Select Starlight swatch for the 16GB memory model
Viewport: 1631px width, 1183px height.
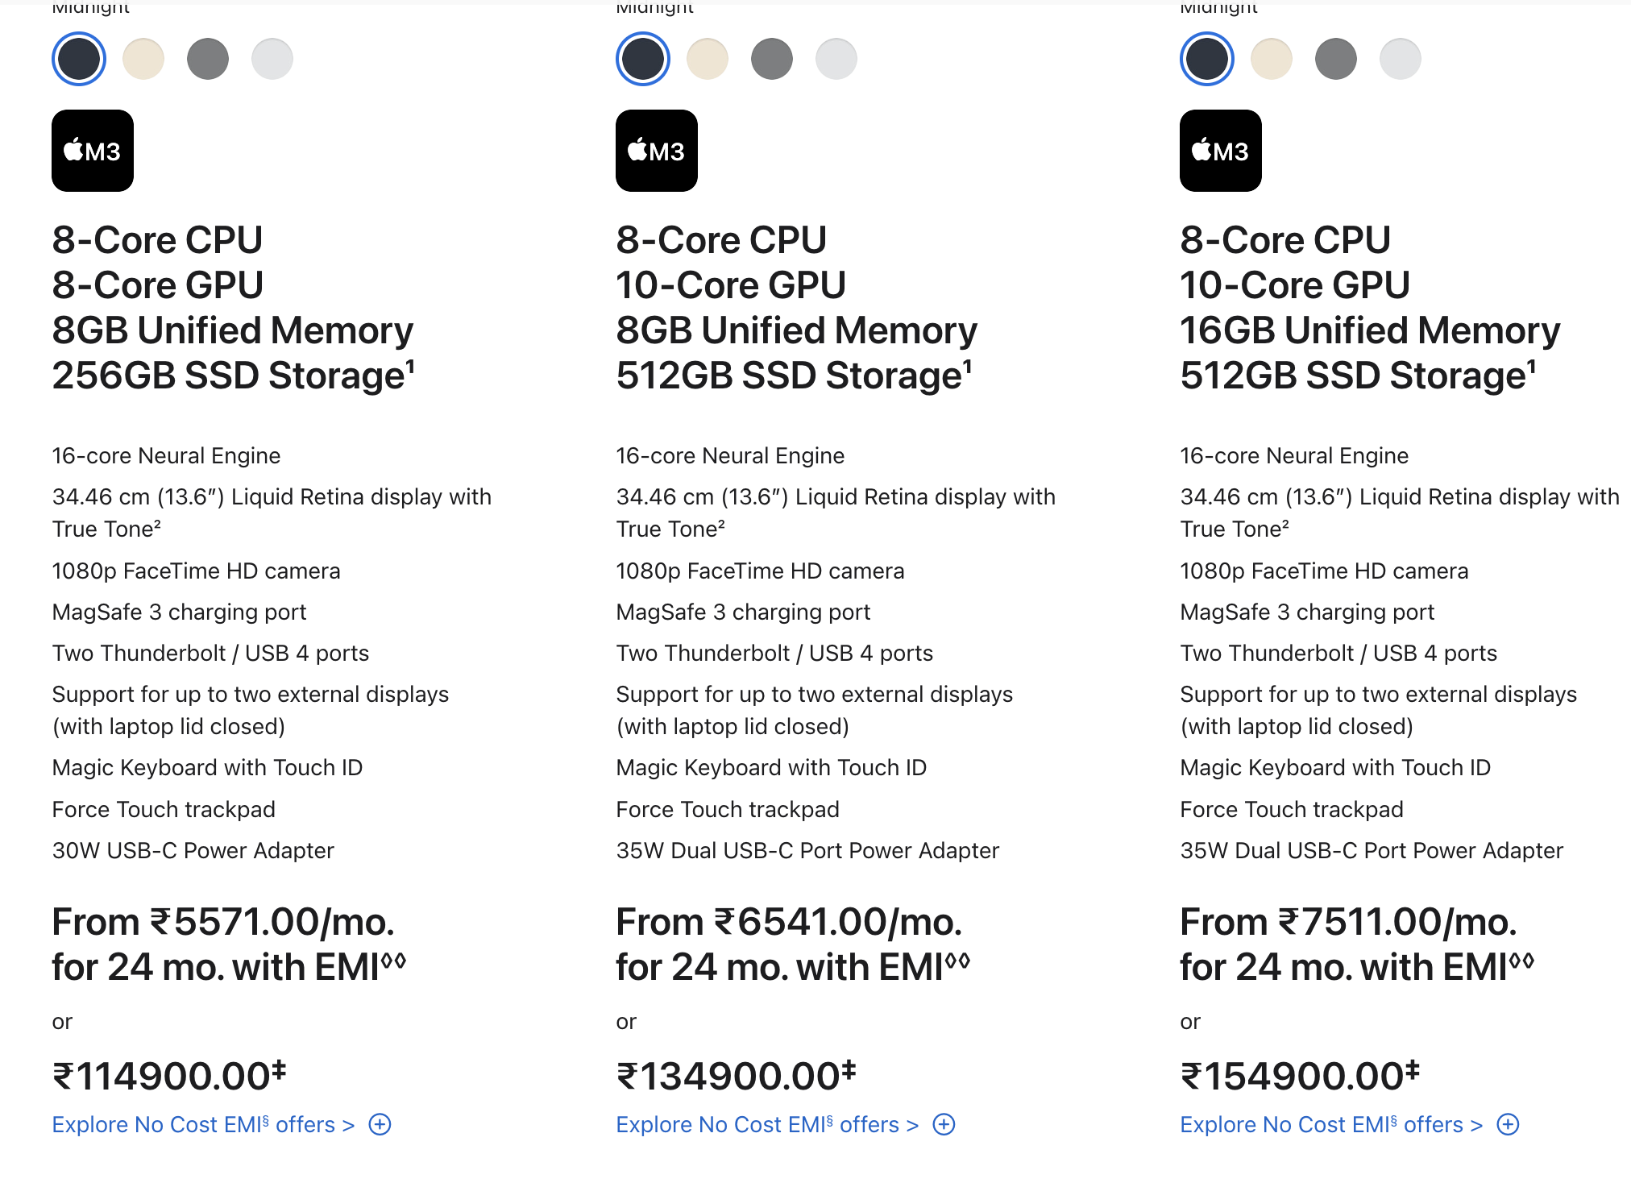1272,59
